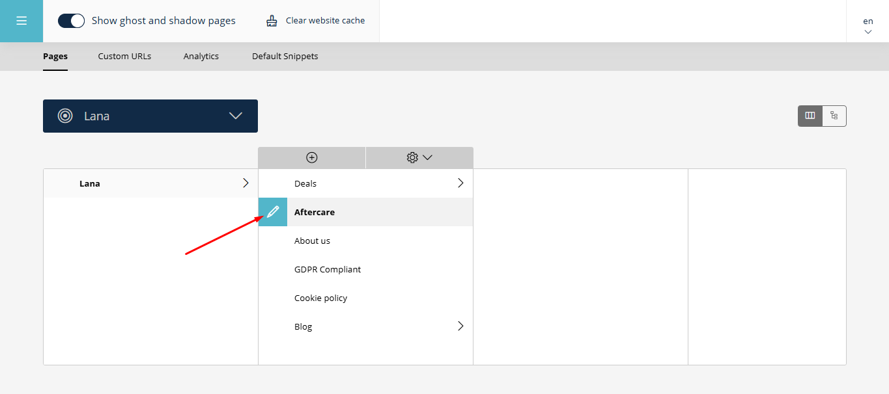Image resolution: width=889 pixels, height=394 pixels.
Task: Open the en language selector
Action: [868, 26]
